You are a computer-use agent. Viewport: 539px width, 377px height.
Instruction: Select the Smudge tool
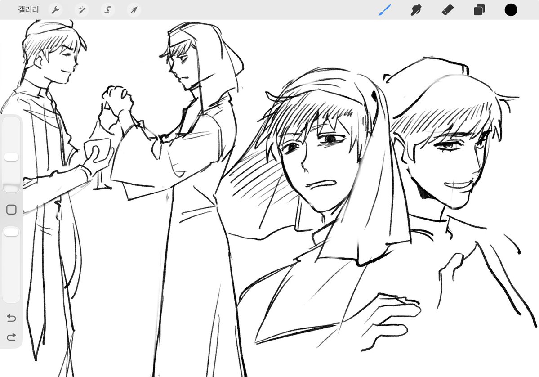click(x=416, y=10)
